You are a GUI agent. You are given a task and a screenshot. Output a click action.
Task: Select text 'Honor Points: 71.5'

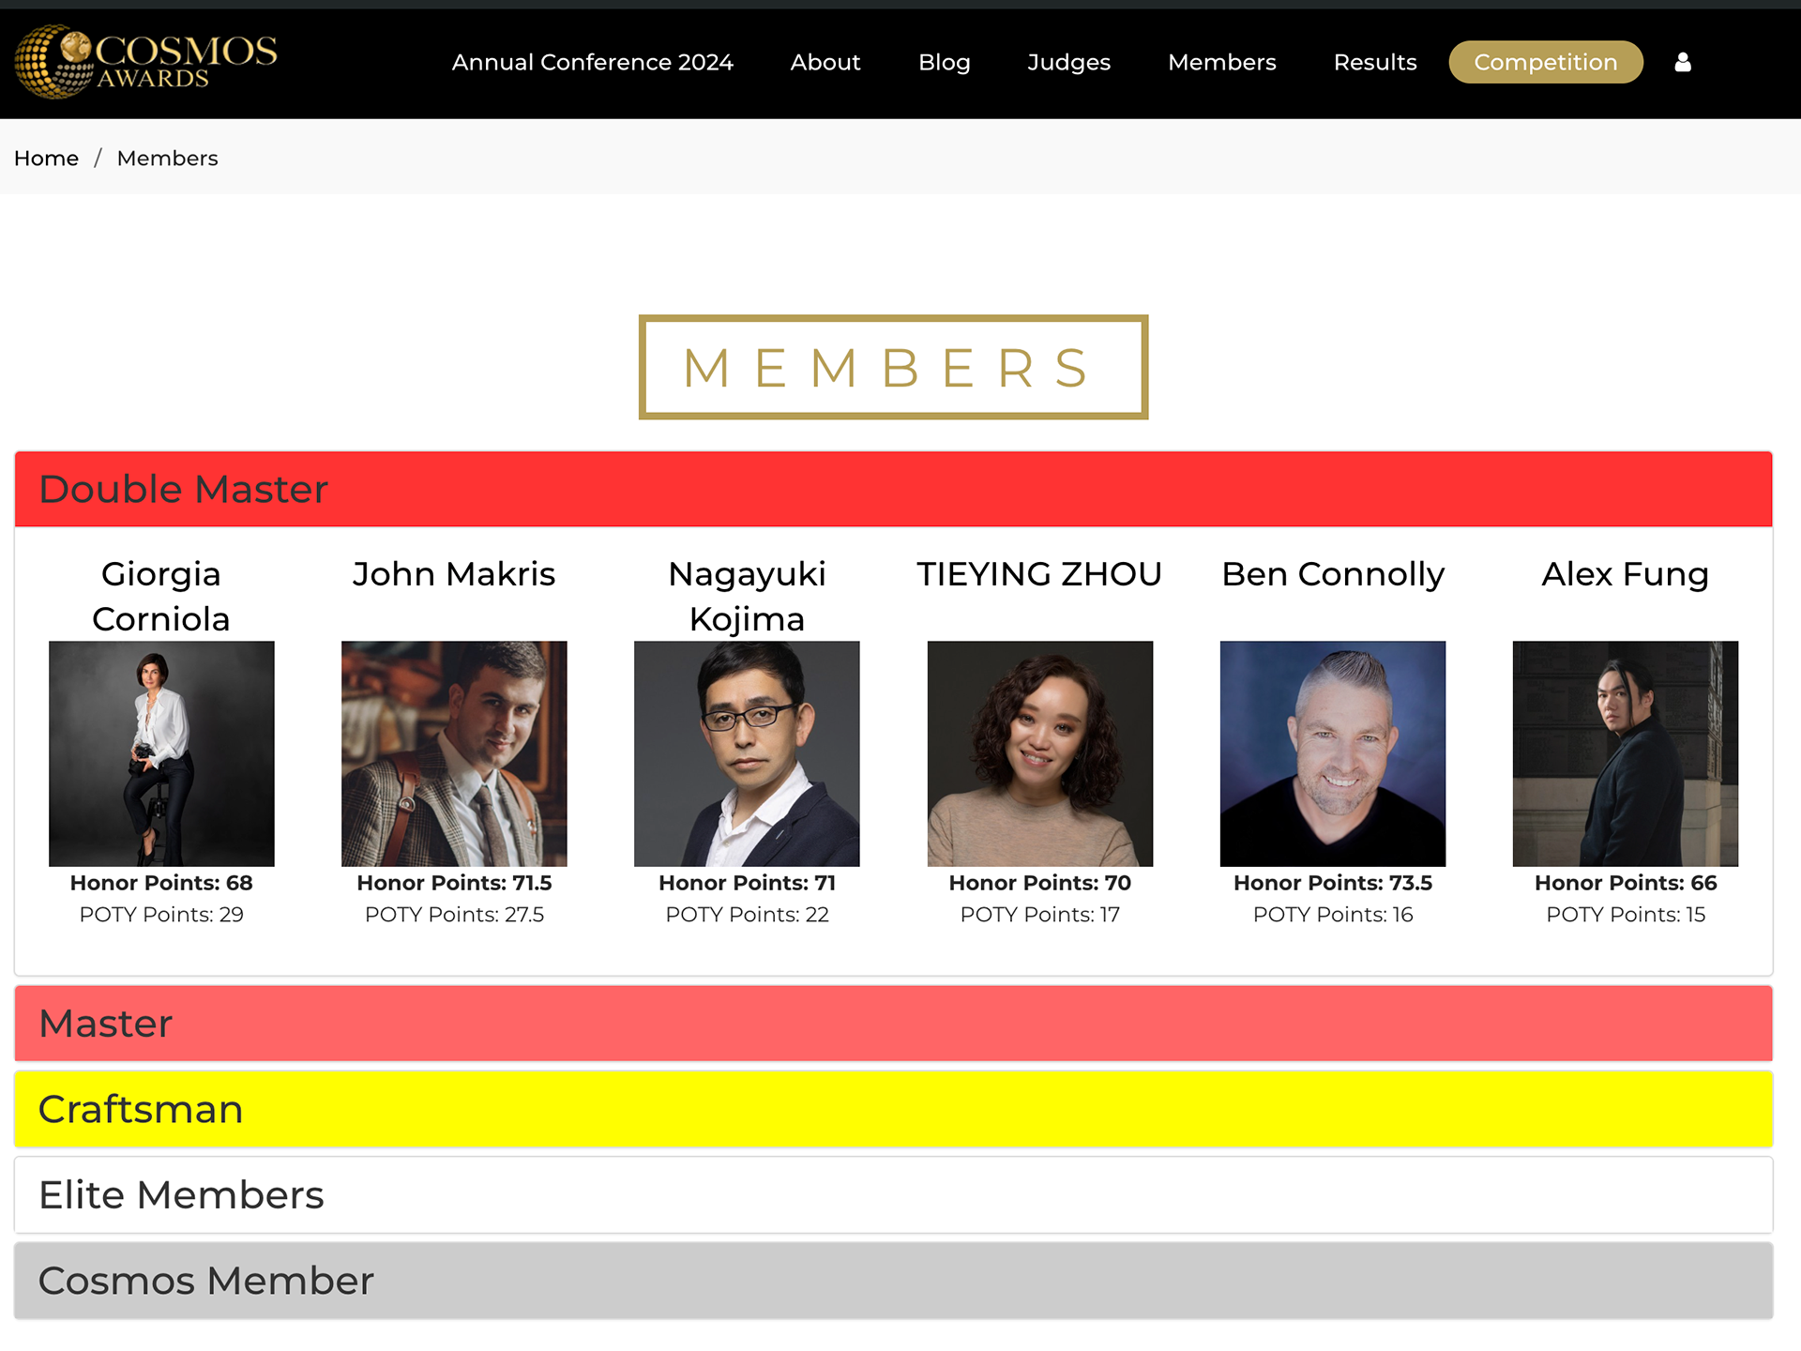click(x=454, y=883)
